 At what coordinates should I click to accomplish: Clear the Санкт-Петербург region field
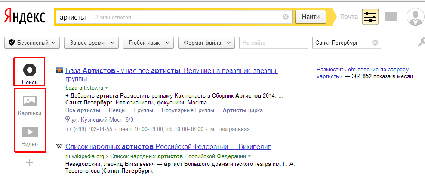[375, 43]
